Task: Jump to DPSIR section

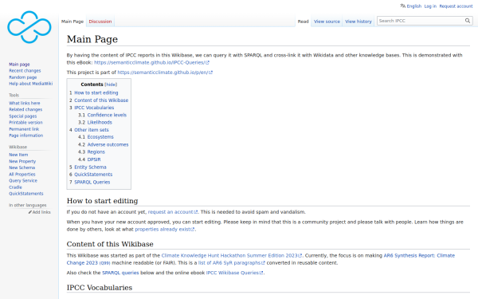Action: 94,159
